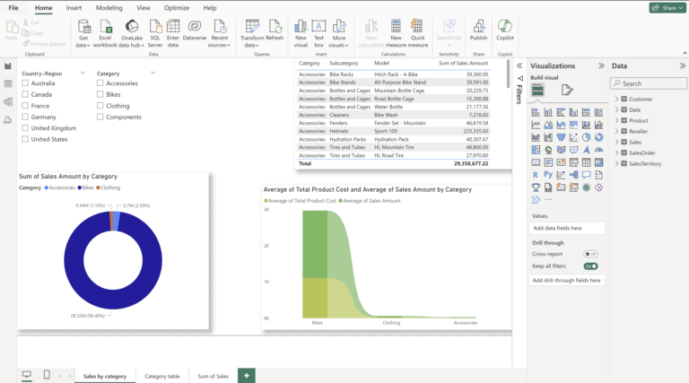Switch to Model view in left sidebar
Image resolution: width=689 pixels, height=383 pixels.
8,102
